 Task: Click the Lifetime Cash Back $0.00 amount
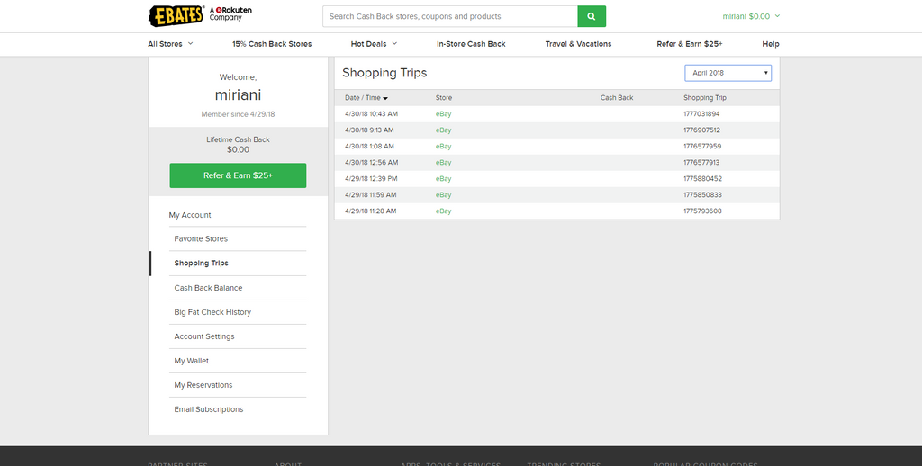(x=238, y=150)
